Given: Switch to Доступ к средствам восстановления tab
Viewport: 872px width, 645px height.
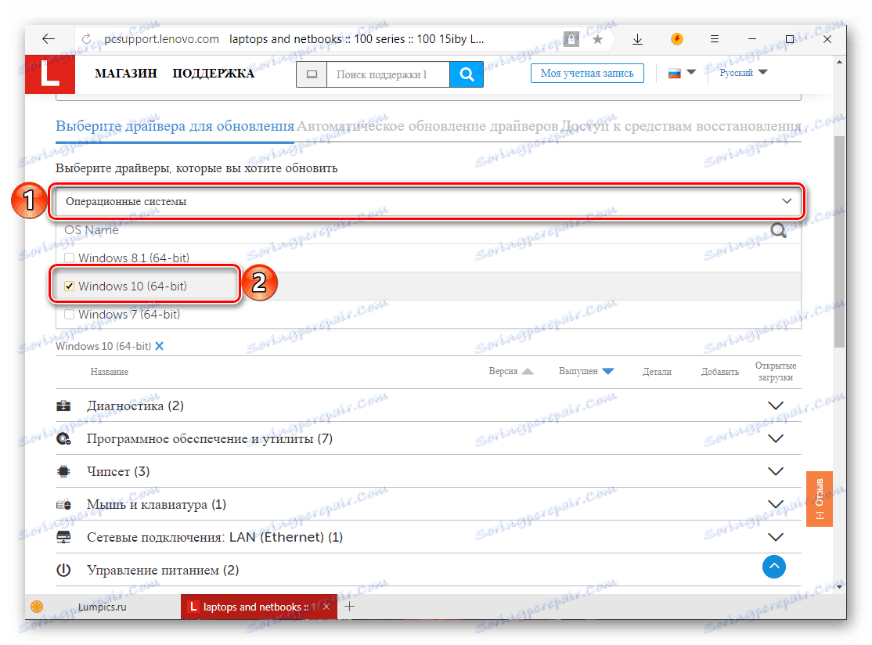Looking at the screenshot, I should pyautogui.click(x=681, y=126).
